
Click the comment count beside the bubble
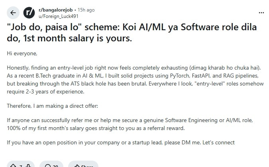pos(55,166)
